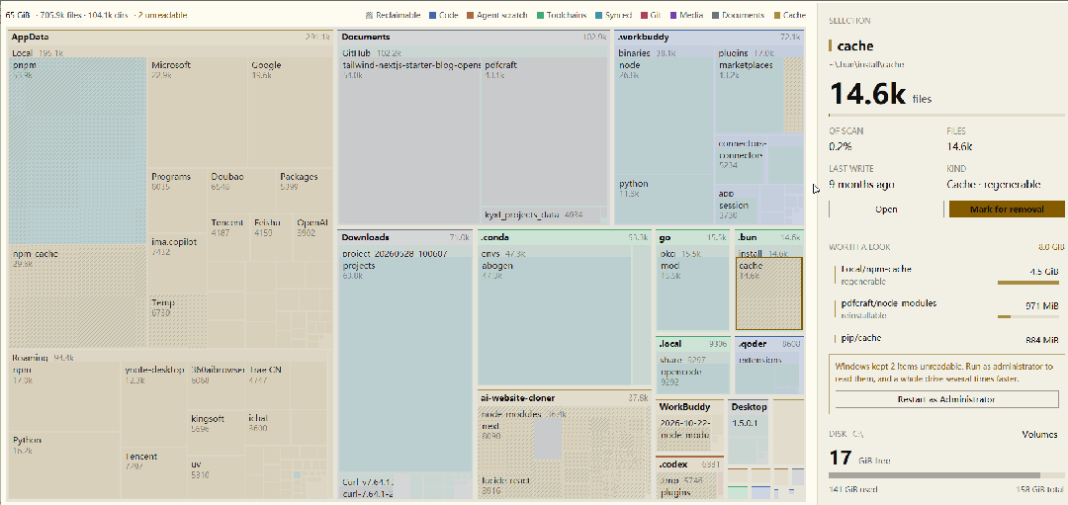Select the Downloads treemap header

coord(405,237)
